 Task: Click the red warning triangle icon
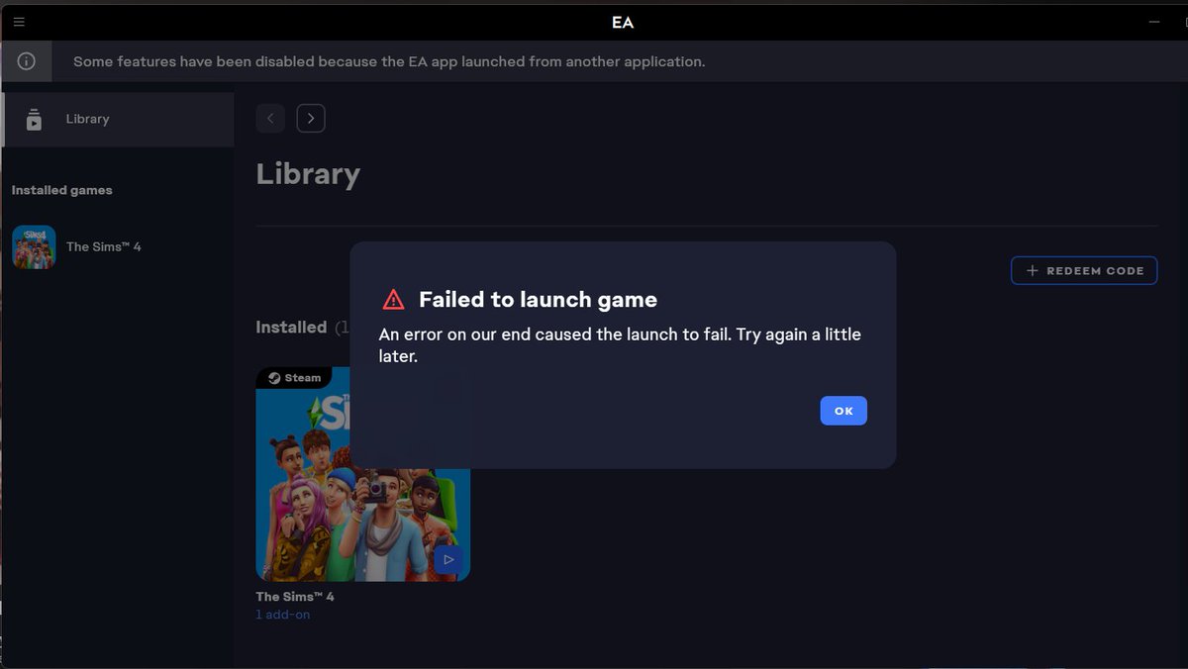pyautogui.click(x=394, y=299)
